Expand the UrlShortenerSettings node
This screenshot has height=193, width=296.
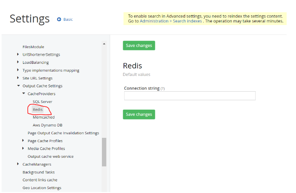coord(18,54)
